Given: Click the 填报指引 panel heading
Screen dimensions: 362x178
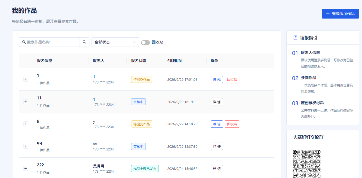Looking at the screenshot, I should tap(309, 38).
